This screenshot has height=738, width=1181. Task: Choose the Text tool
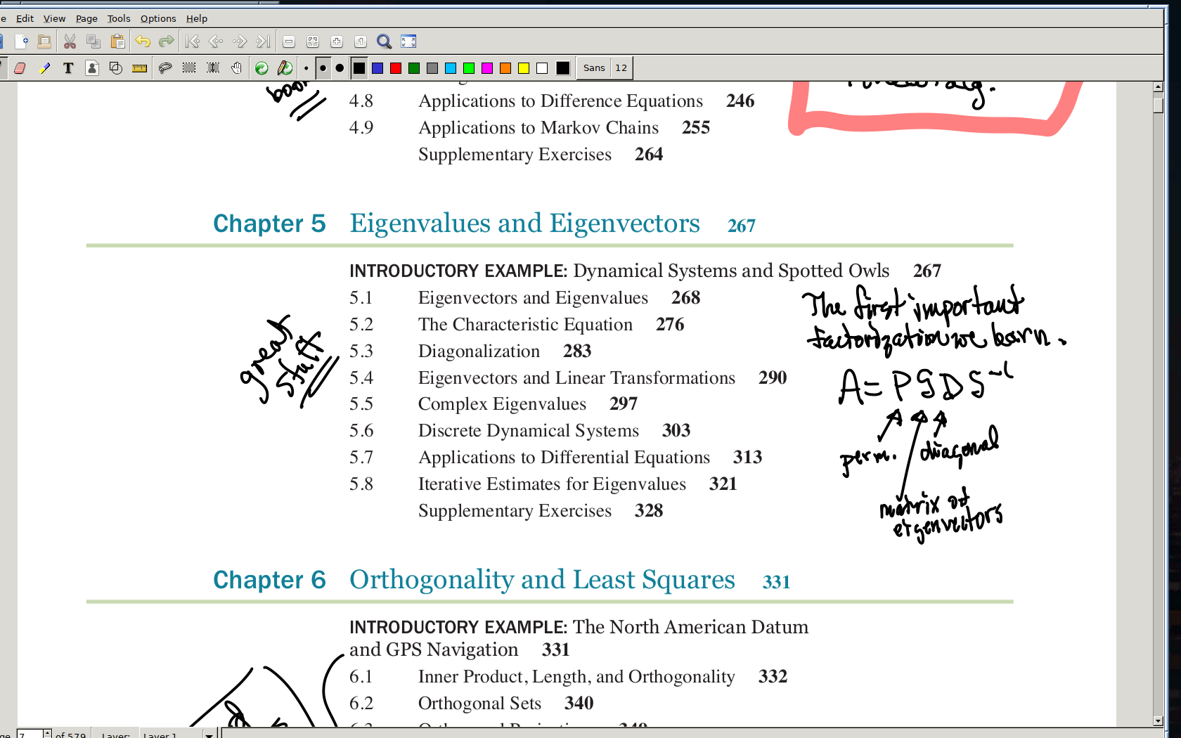pos(68,68)
